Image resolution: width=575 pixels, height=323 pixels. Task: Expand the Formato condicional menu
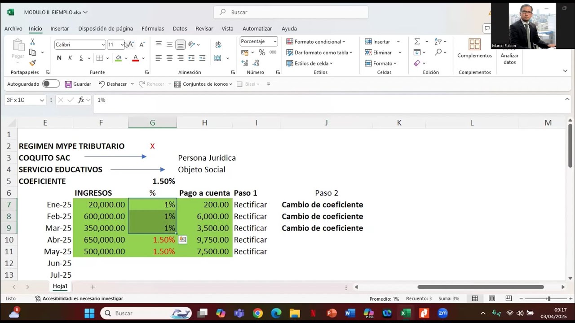[316, 42]
